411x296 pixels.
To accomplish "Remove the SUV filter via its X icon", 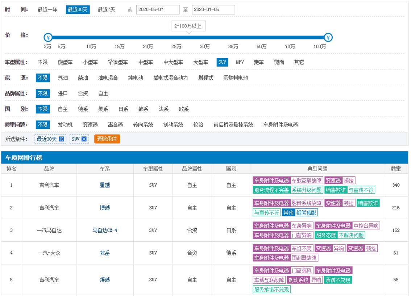I will coord(84,139).
